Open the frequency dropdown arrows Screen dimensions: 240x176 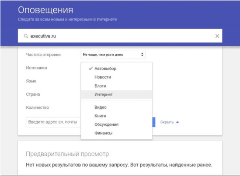click(142, 55)
